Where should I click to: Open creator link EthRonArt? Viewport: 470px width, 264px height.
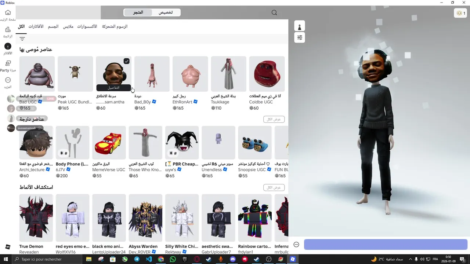182,102
